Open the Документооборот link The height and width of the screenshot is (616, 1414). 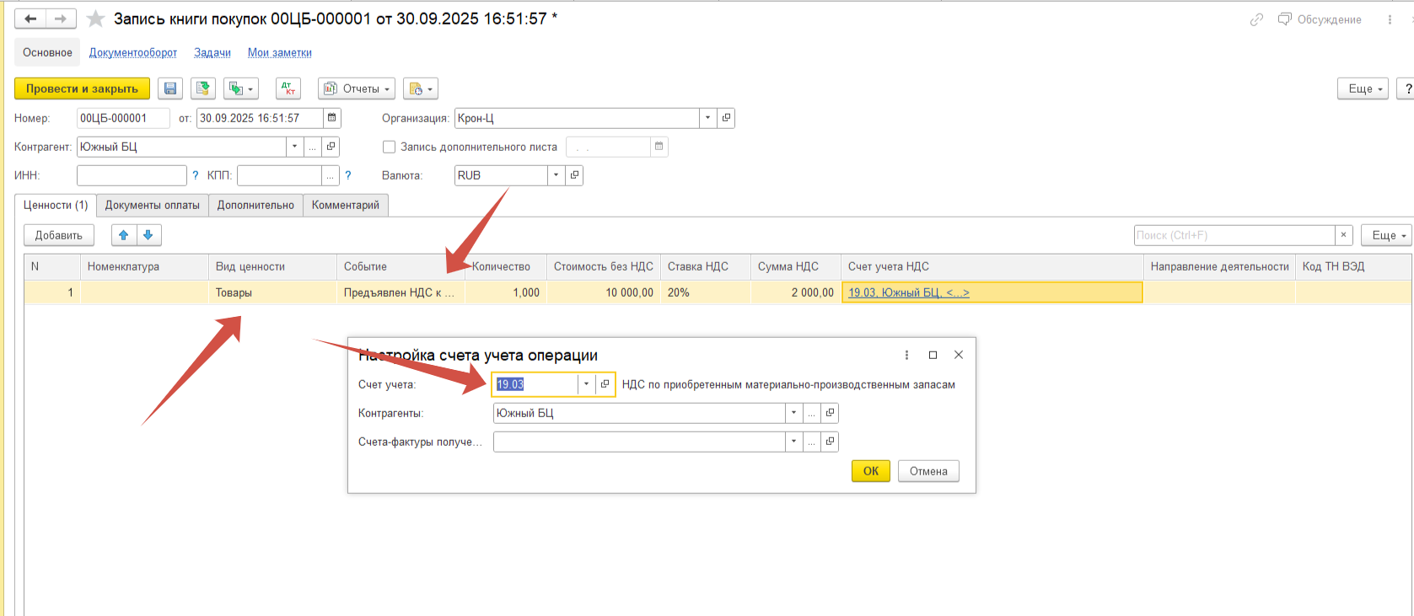point(133,52)
